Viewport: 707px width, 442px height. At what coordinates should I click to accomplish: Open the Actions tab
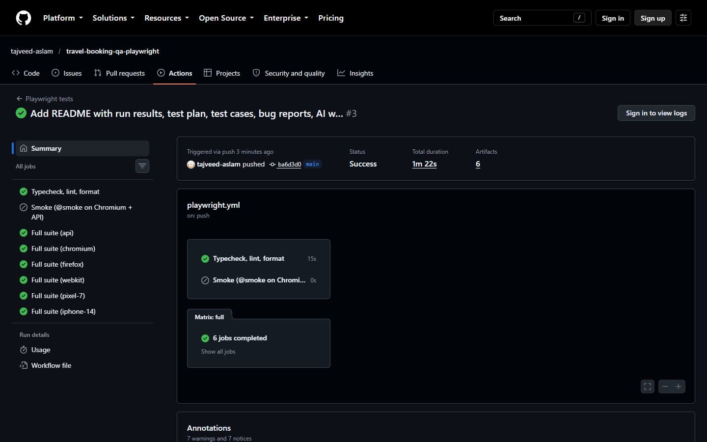175,73
